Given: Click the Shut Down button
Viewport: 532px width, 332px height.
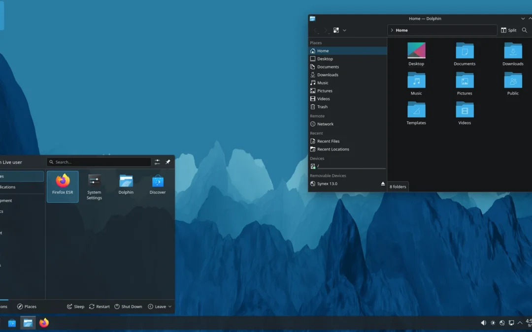Looking at the screenshot, I should click(128, 306).
